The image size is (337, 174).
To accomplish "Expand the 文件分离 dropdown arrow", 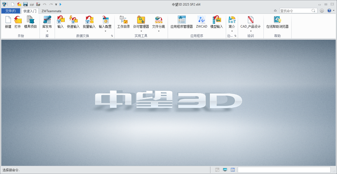I will [x=159, y=31].
